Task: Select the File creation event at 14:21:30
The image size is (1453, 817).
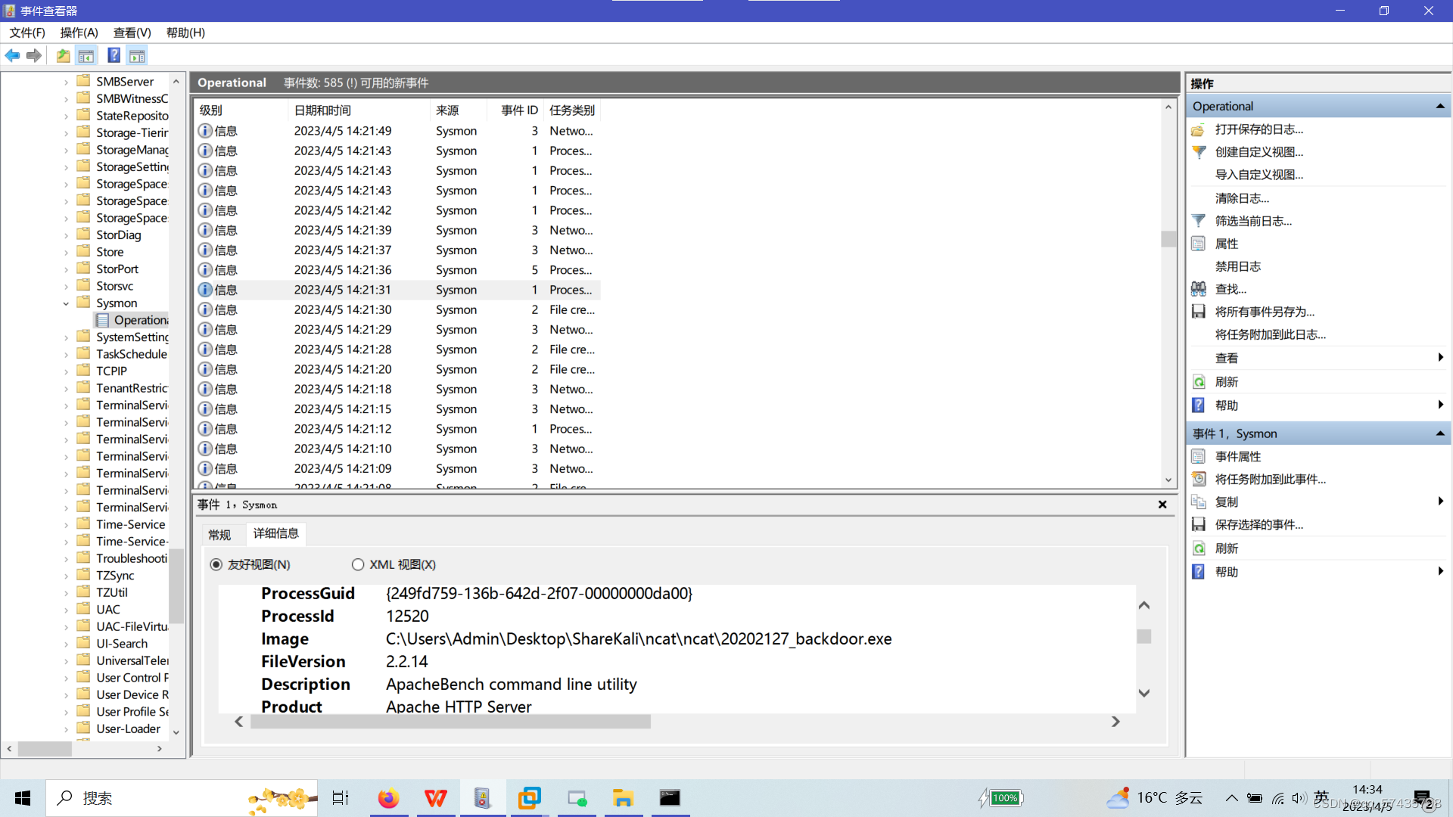Action: click(398, 309)
